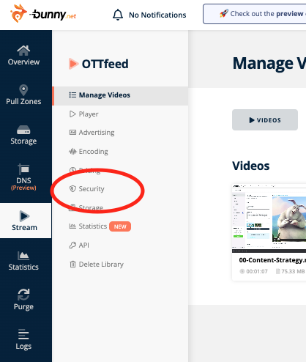Open the 00-Content-Strategy video thumbnail

pyautogui.click(x=269, y=218)
